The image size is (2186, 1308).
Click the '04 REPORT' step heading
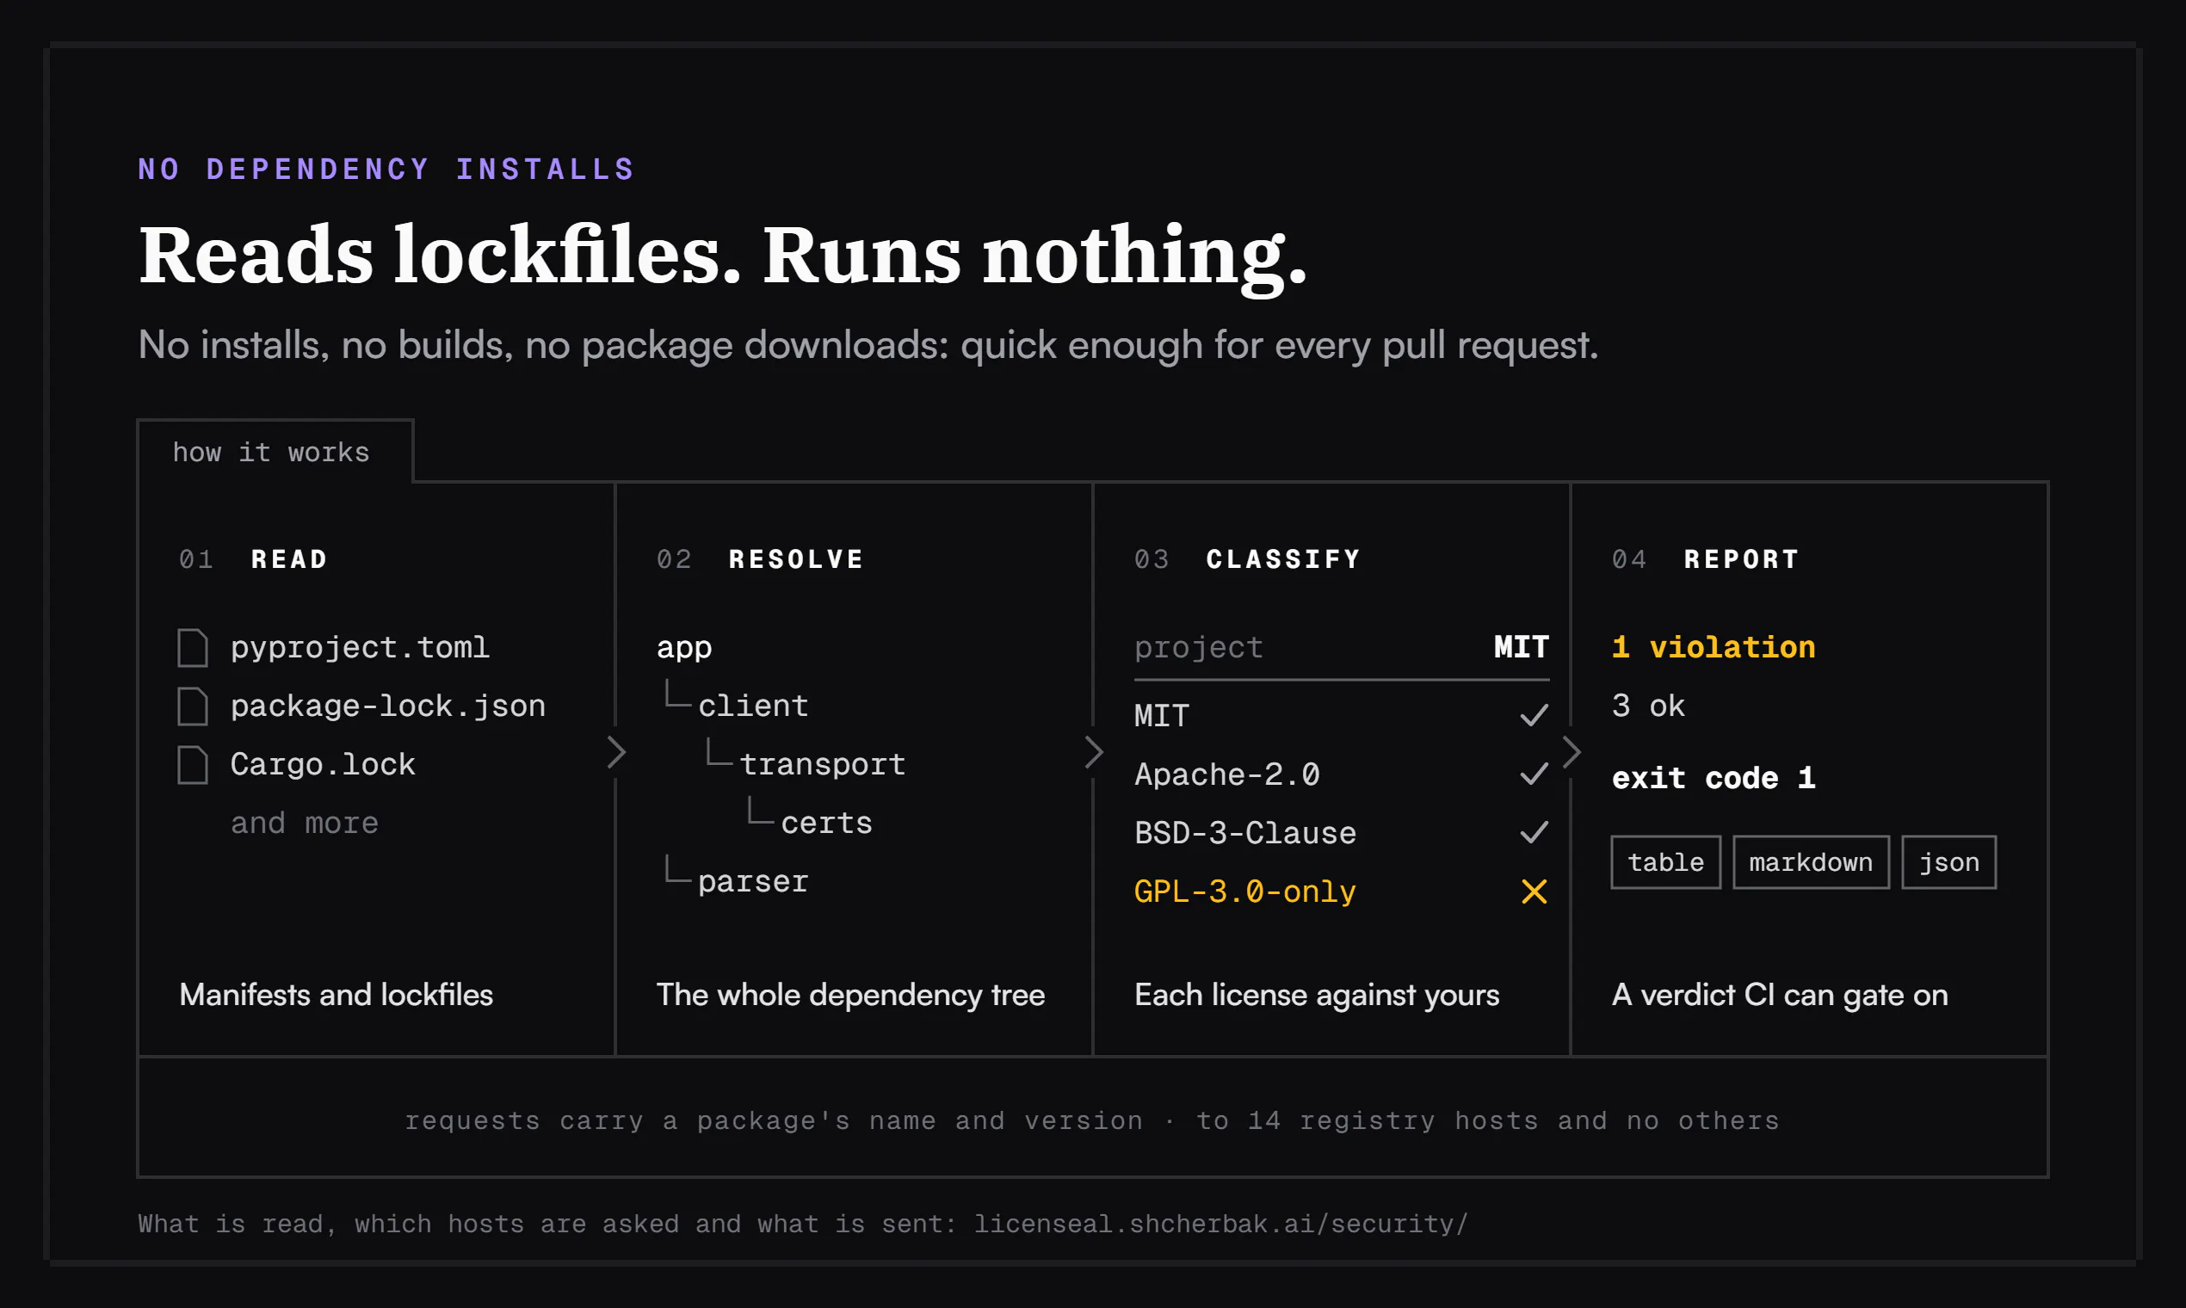coord(1705,558)
